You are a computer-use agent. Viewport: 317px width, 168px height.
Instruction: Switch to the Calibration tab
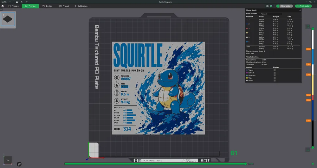coord(81,6)
